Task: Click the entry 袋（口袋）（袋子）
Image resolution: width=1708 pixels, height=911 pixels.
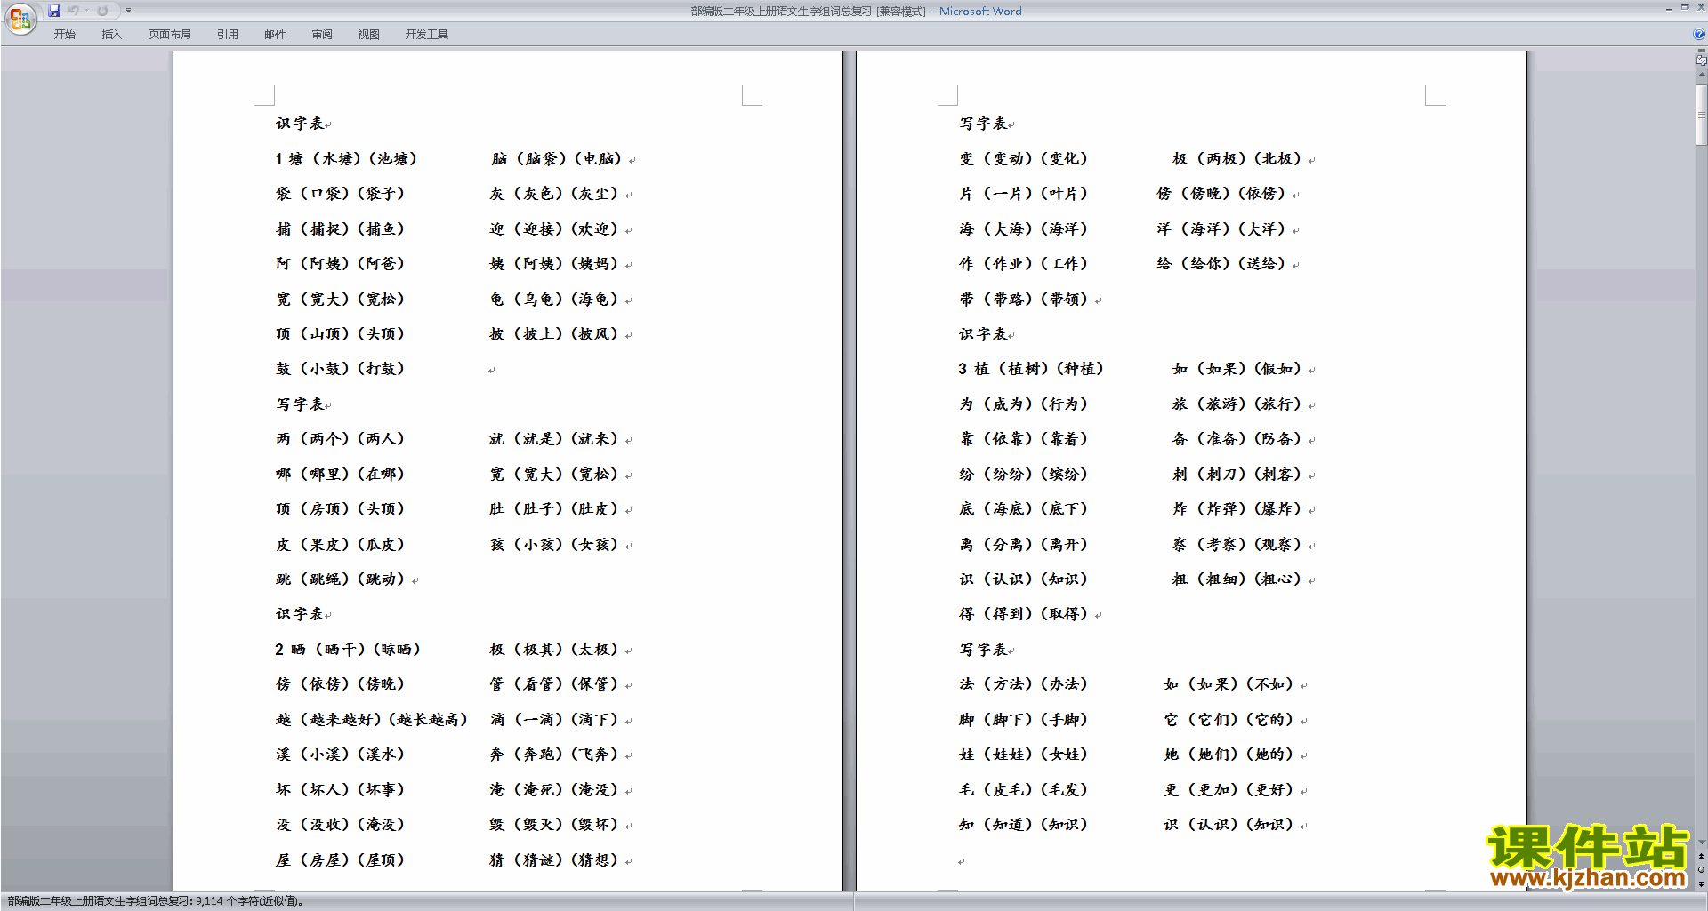Action: click(x=340, y=194)
